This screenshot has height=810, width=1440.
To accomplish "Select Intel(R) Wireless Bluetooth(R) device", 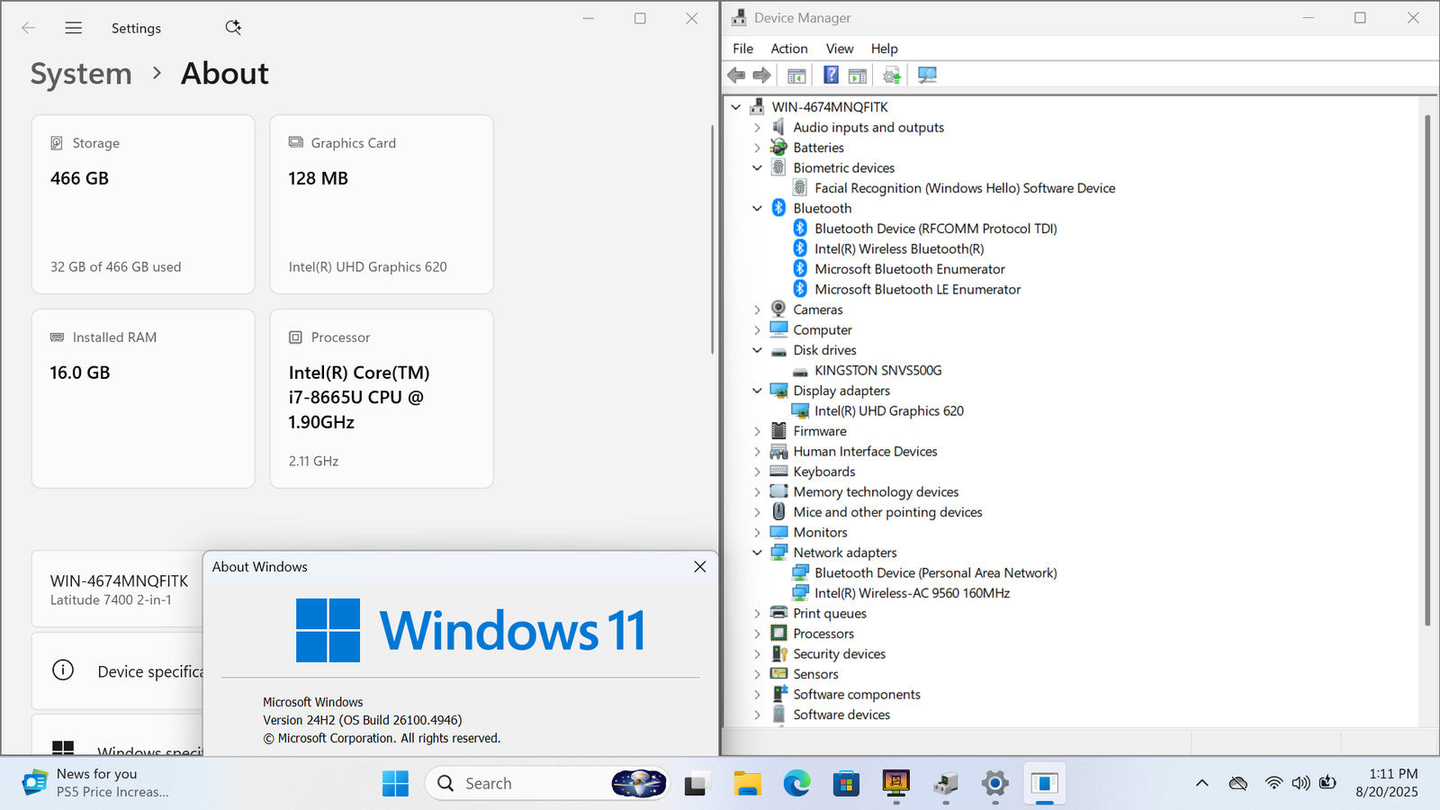I will click(x=899, y=248).
